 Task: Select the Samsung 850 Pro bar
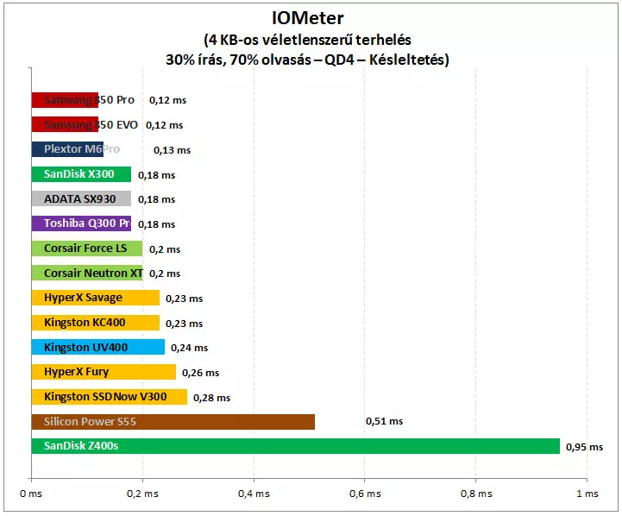[65, 100]
